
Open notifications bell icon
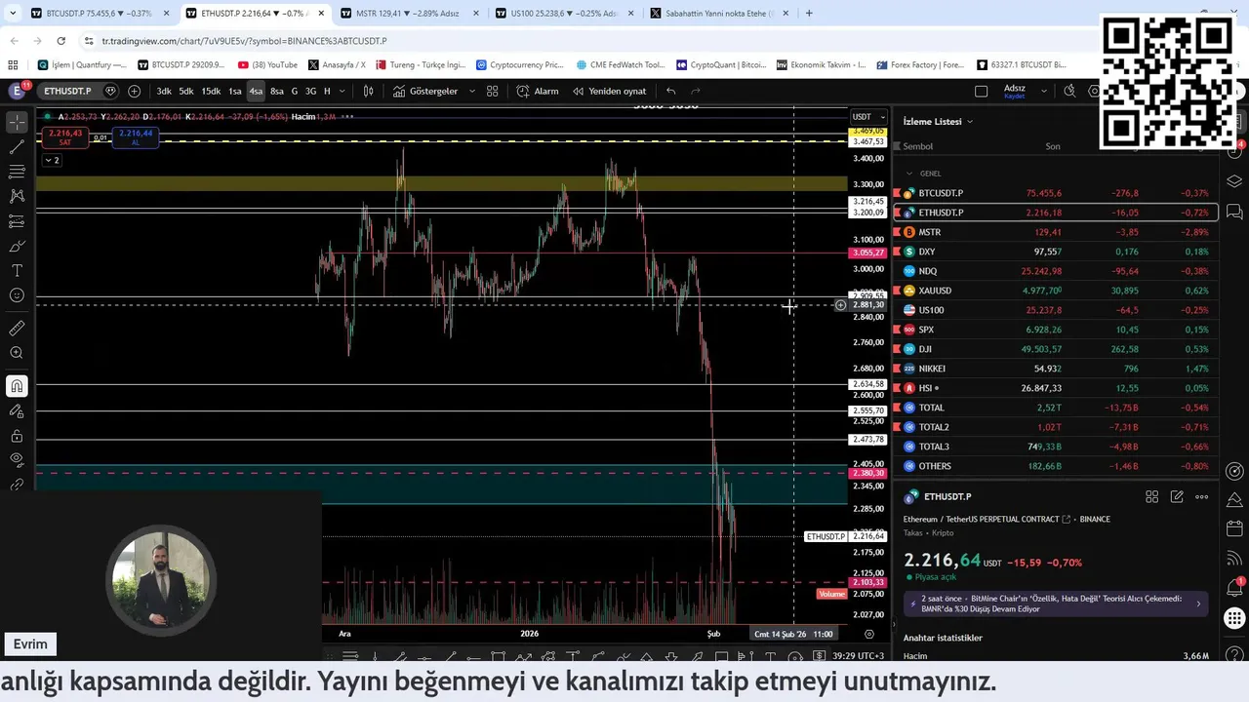click(1234, 588)
